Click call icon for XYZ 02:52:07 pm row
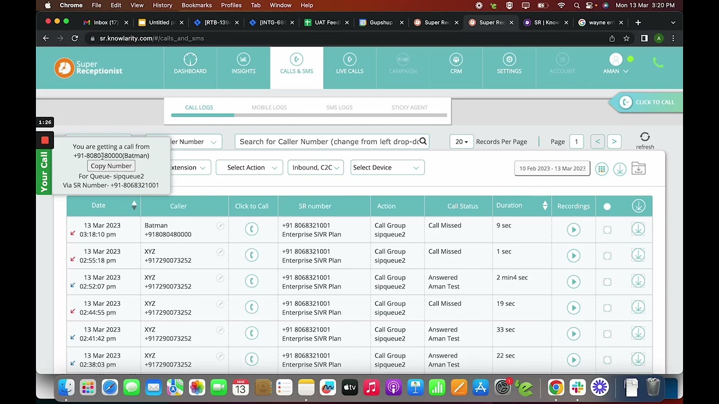The image size is (719, 404). coord(252,281)
